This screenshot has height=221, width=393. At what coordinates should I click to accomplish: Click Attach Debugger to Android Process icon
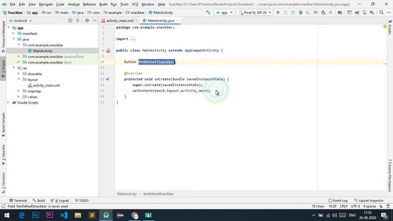[x=324, y=12]
